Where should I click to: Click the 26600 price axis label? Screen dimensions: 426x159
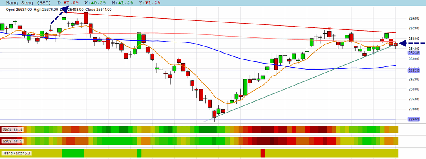pos(414,18)
